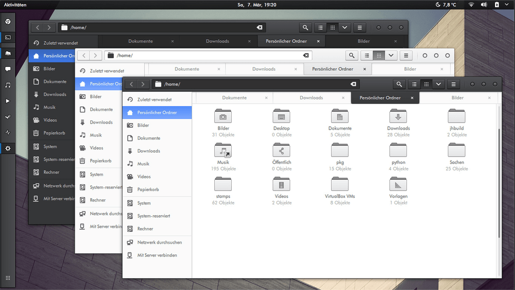Open Downloads in front window sidebar
Image resolution: width=515 pixels, height=290 pixels.
click(157, 151)
